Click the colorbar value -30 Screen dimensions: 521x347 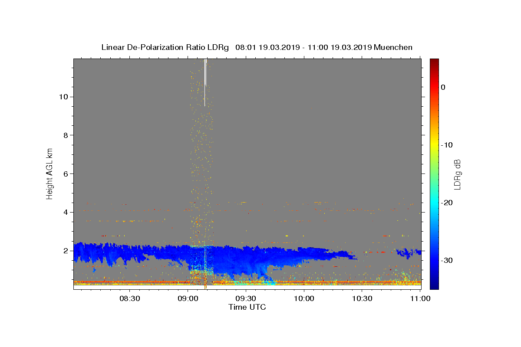pyautogui.click(x=447, y=260)
